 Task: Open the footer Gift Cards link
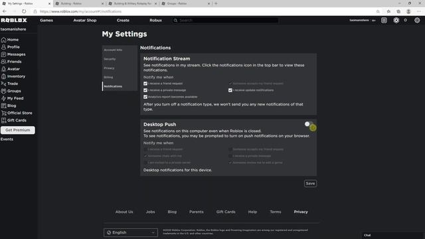226,212
